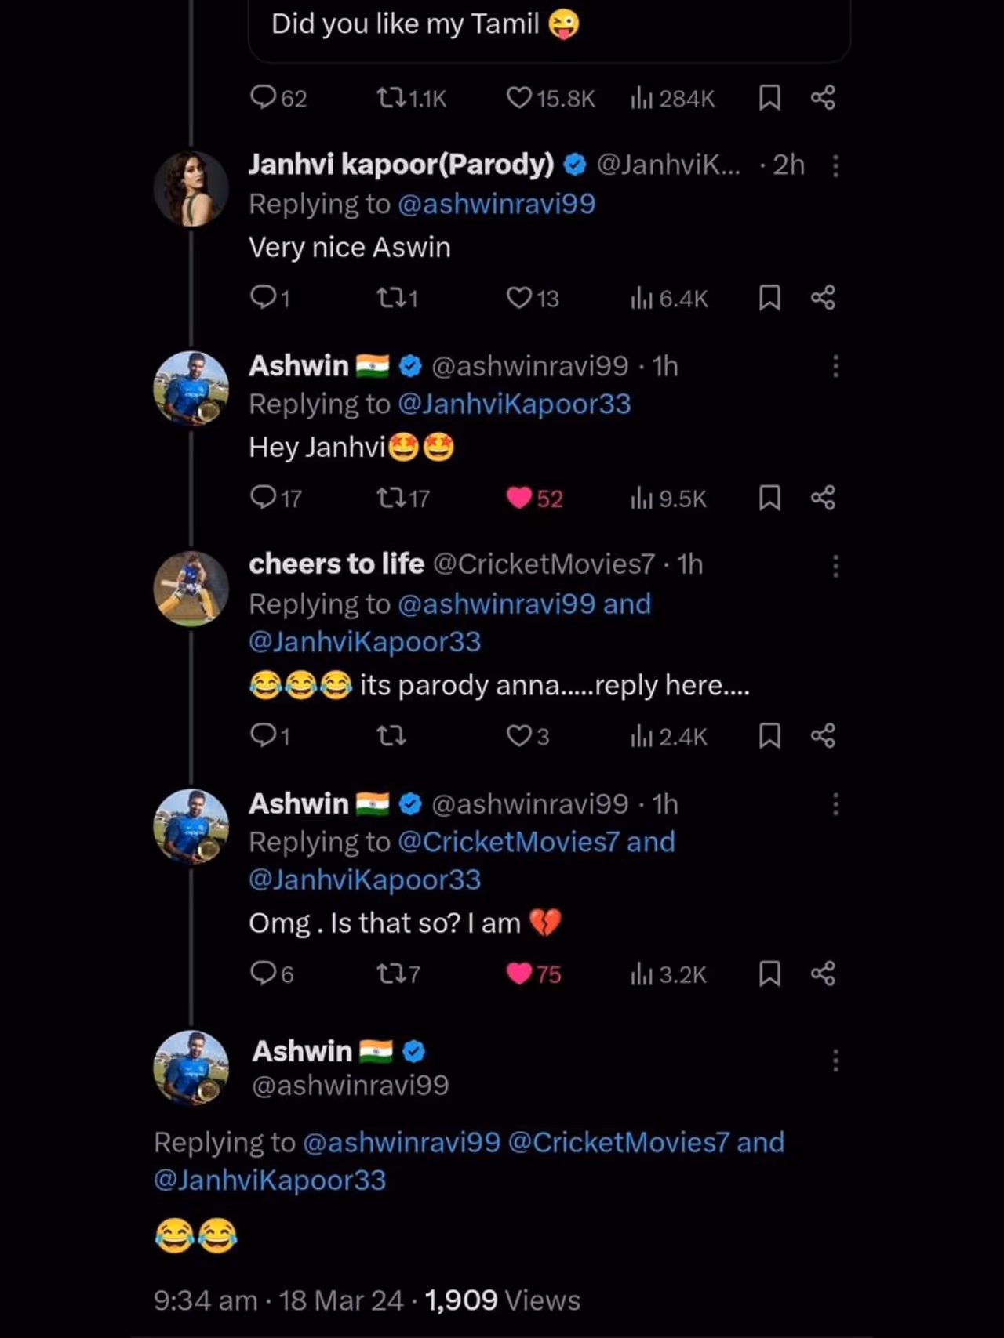Open the @JanhviKapoor33 mention in 'Hey Janhvi' reply

[x=514, y=404]
